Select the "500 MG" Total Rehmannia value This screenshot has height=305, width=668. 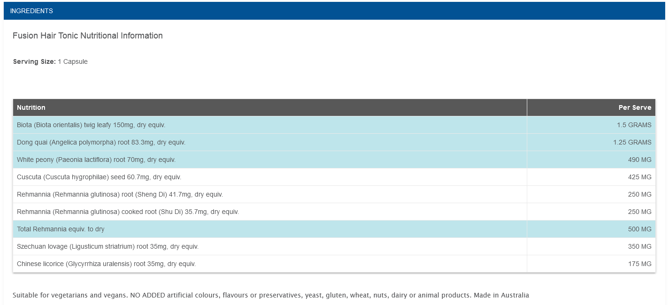[640, 229]
